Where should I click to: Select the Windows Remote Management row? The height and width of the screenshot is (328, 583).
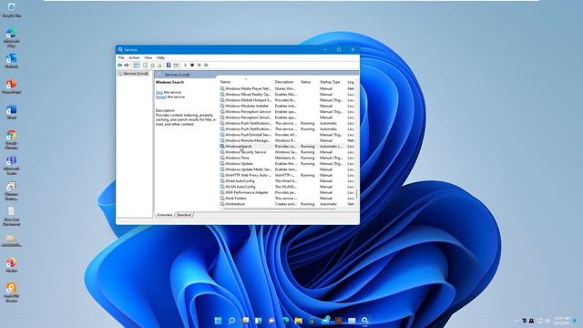(287, 140)
